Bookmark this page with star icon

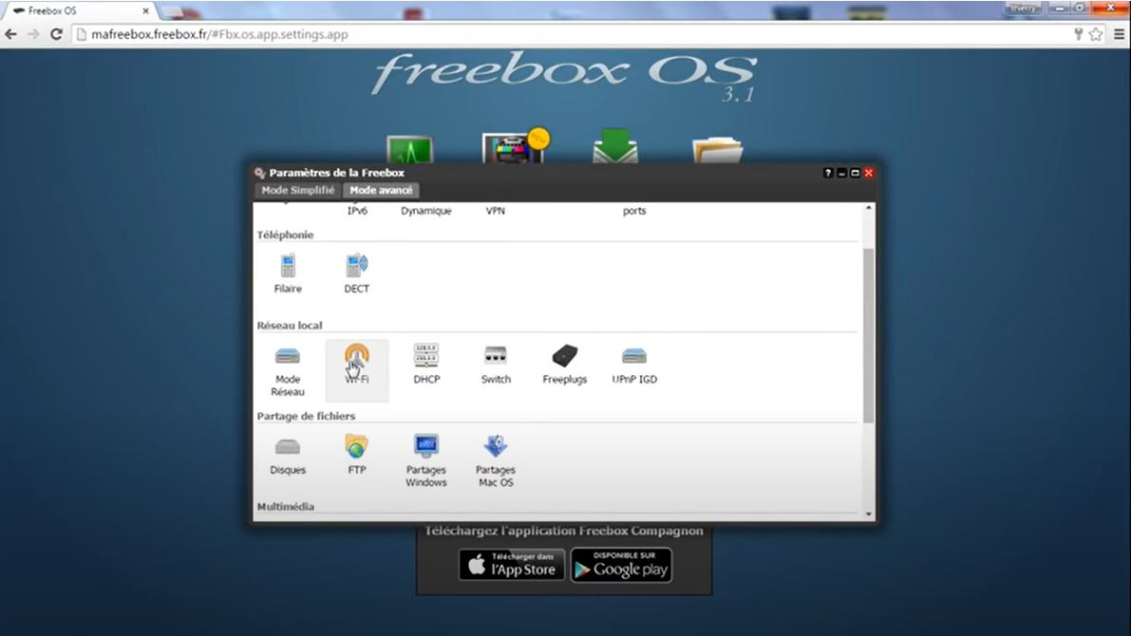(x=1096, y=34)
